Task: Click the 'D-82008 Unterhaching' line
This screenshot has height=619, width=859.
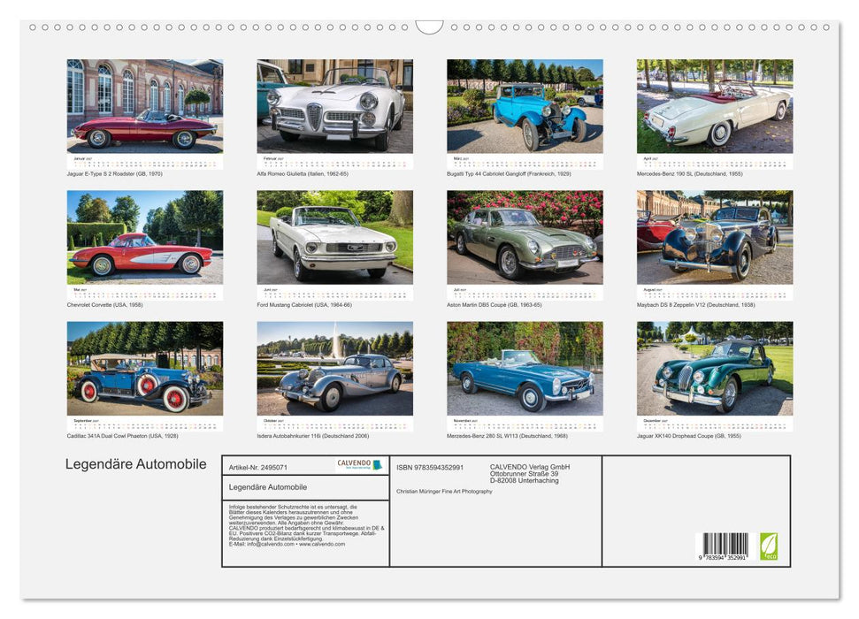Action: click(x=525, y=480)
